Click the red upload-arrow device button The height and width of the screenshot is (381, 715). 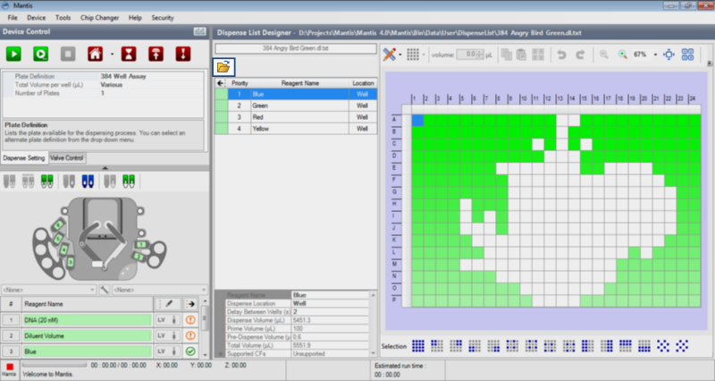(156, 54)
